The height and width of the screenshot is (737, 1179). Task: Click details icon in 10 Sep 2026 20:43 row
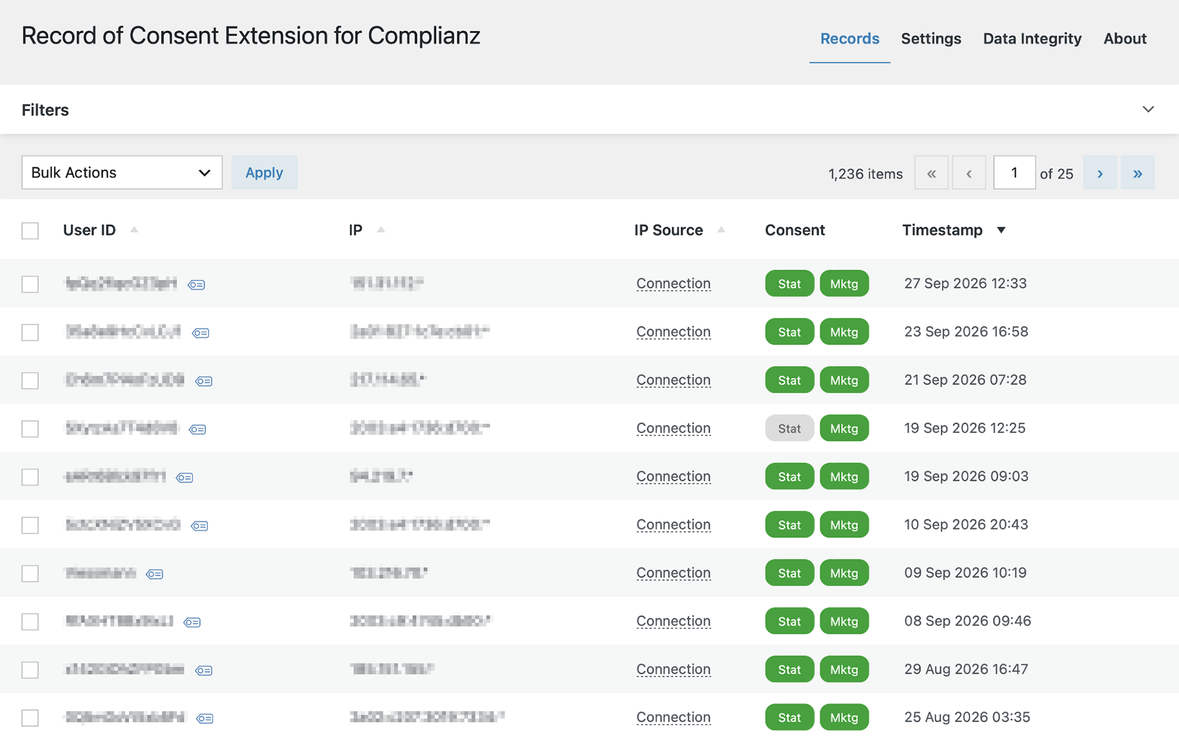click(x=200, y=526)
